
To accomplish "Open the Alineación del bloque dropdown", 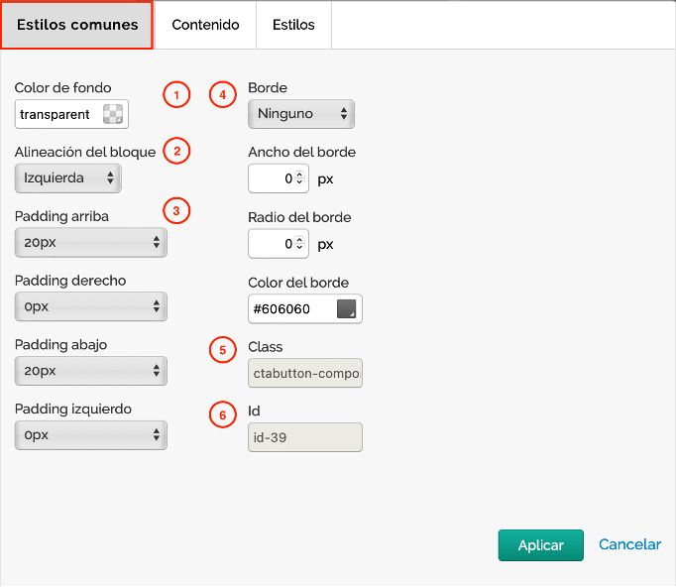I will pyautogui.click(x=68, y=178).
